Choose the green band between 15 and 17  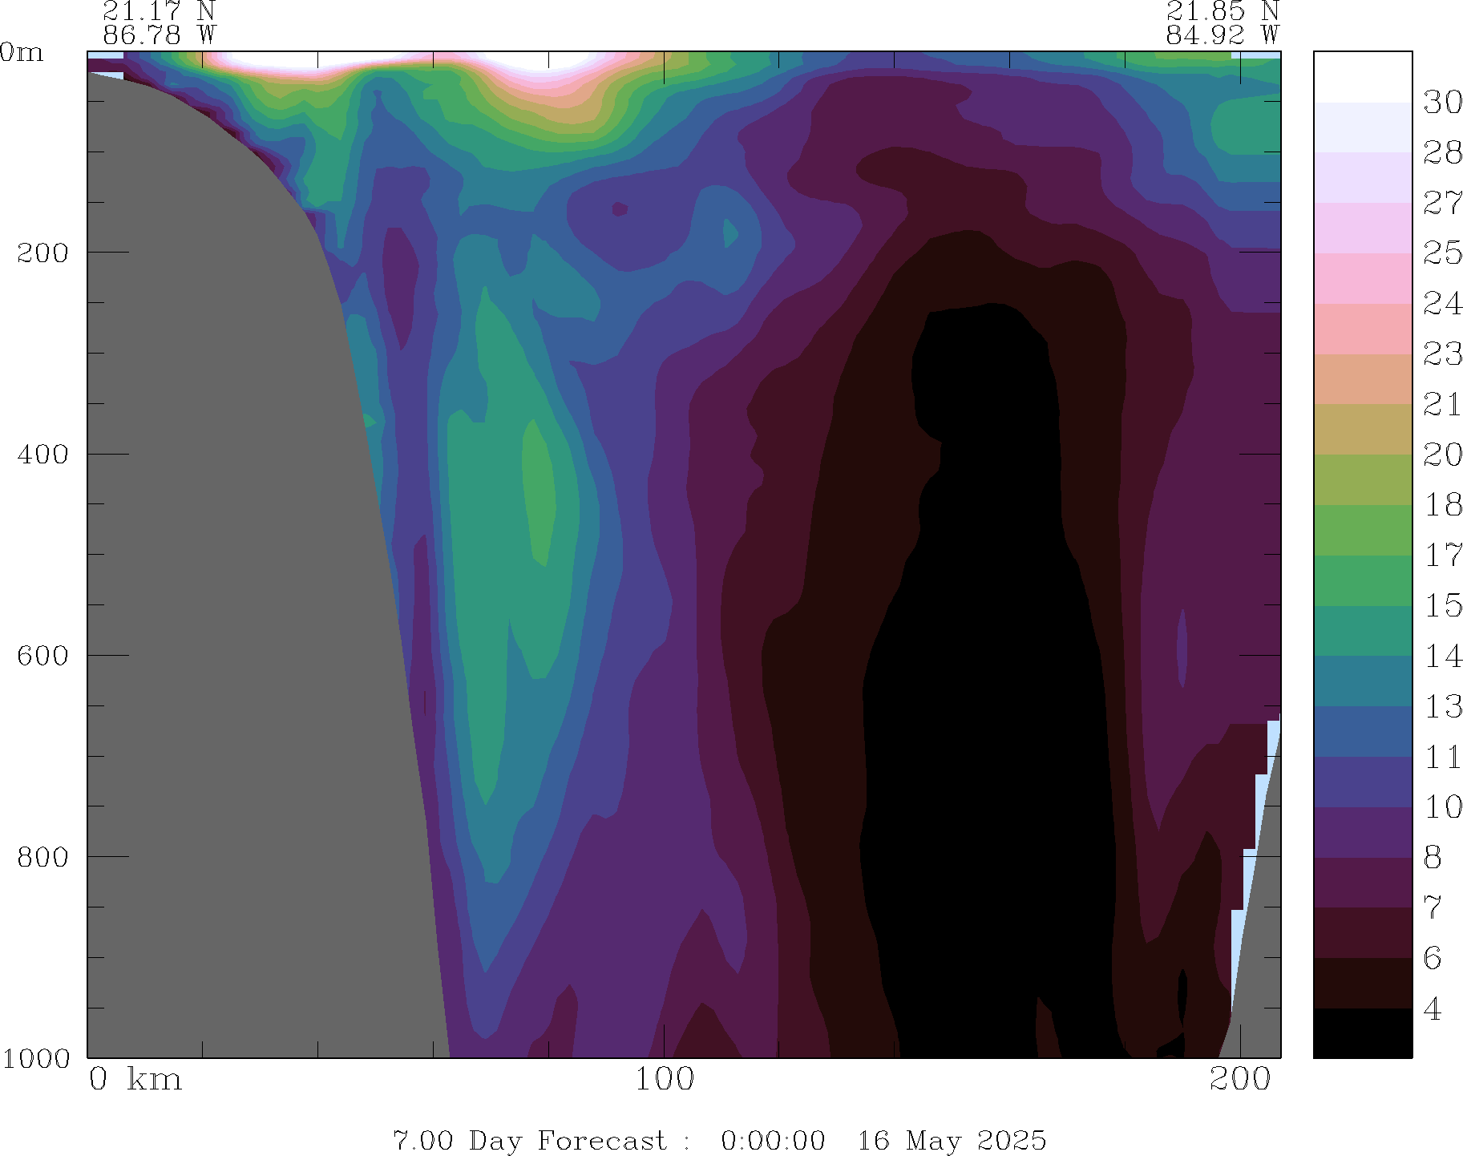[1363, 580]
